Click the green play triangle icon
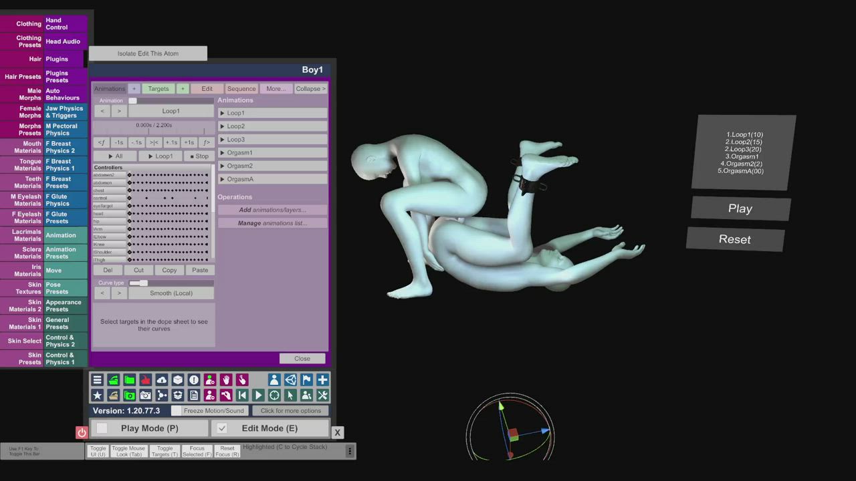 pyautogui.click(x=258, y=395)
